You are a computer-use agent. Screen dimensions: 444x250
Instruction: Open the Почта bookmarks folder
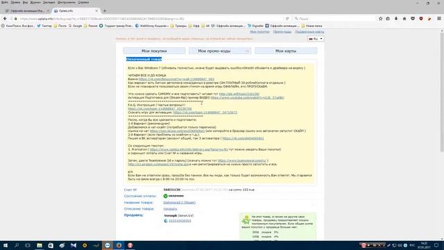click(x=60, y=26)
